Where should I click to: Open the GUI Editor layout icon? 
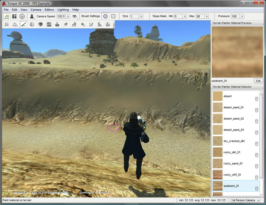[x=14, y=16]
